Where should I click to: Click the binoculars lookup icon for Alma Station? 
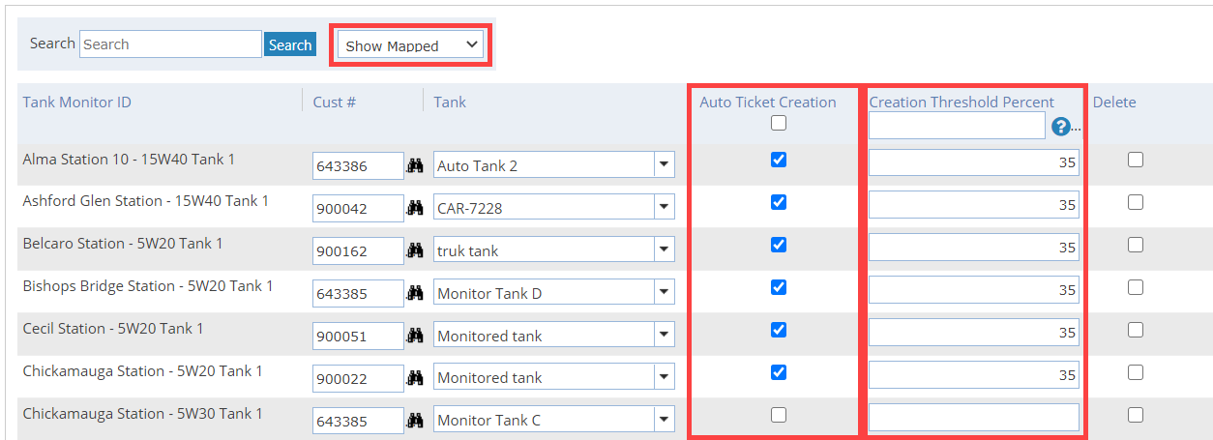[416, 166]
